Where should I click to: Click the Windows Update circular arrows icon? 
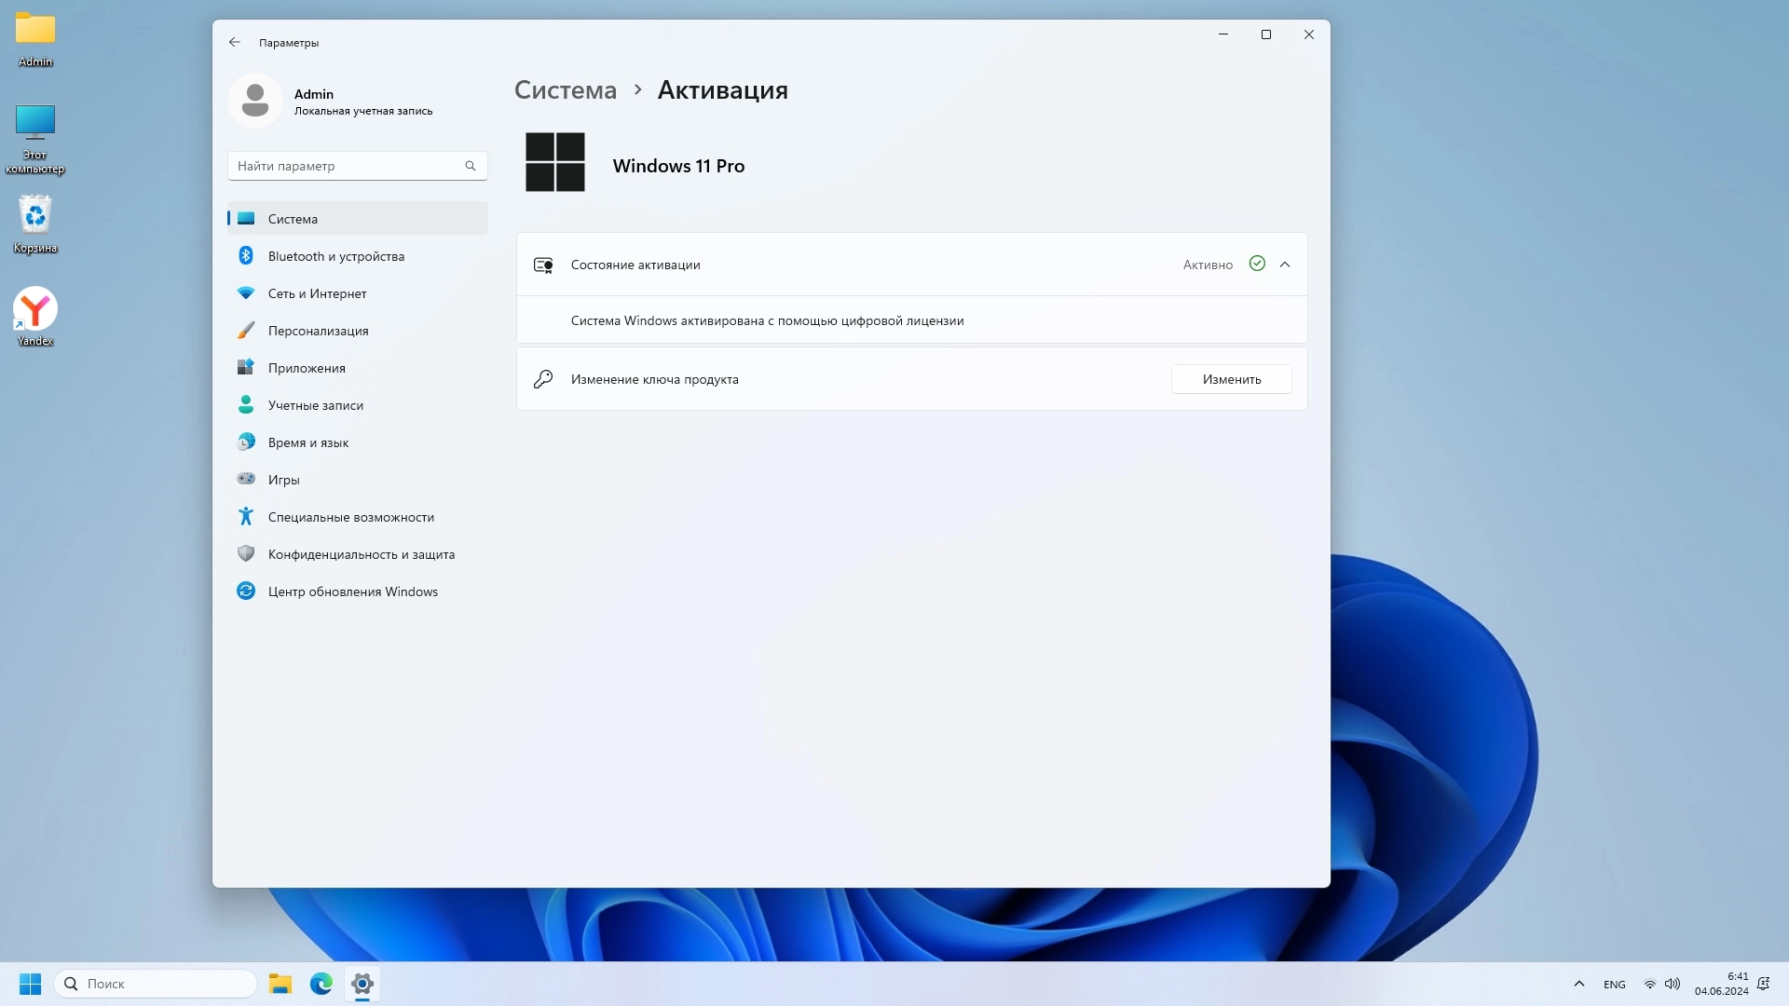click(x=246, y=591)
